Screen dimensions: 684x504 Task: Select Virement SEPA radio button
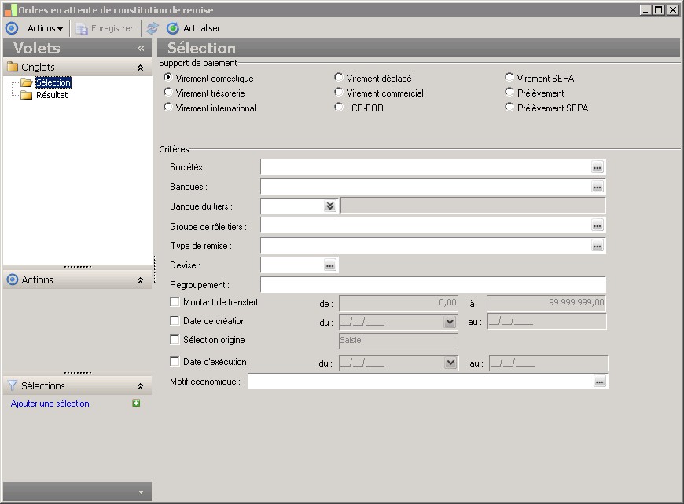tap(509, 78)
